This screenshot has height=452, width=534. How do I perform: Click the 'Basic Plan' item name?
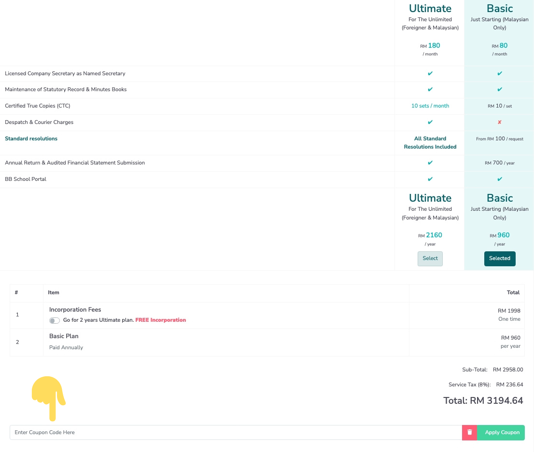click(x=64, y=336)
